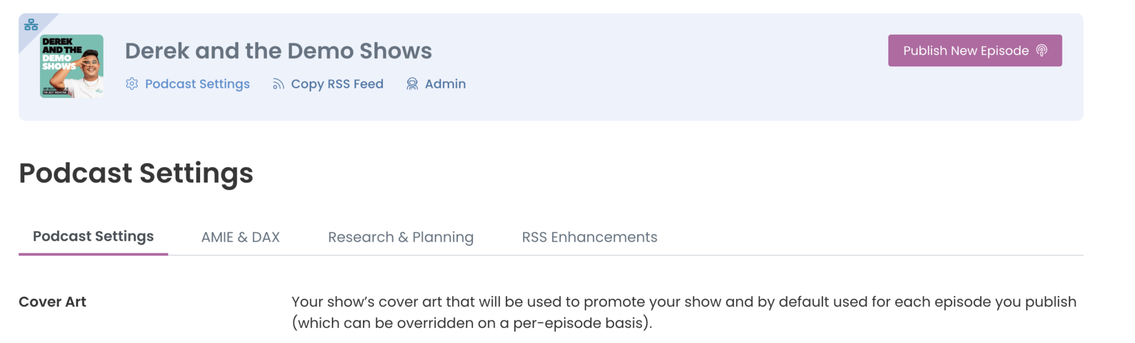Open the Admin section
Image resolution: width=1135 pixels, height=343 pixels.
[444, 84]
